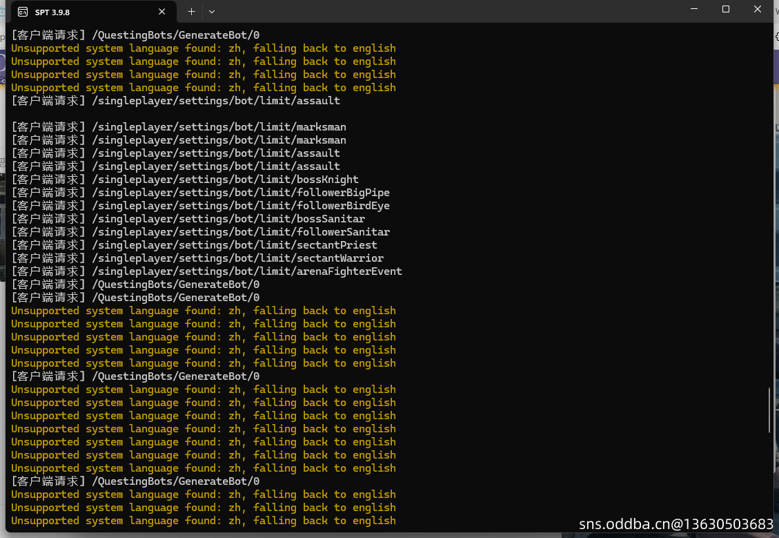Click the vertical scrollbar thumb

point(769,410)
